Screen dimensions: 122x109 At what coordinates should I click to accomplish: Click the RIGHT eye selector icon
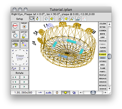pyautogui.click(x=15, y=26)
